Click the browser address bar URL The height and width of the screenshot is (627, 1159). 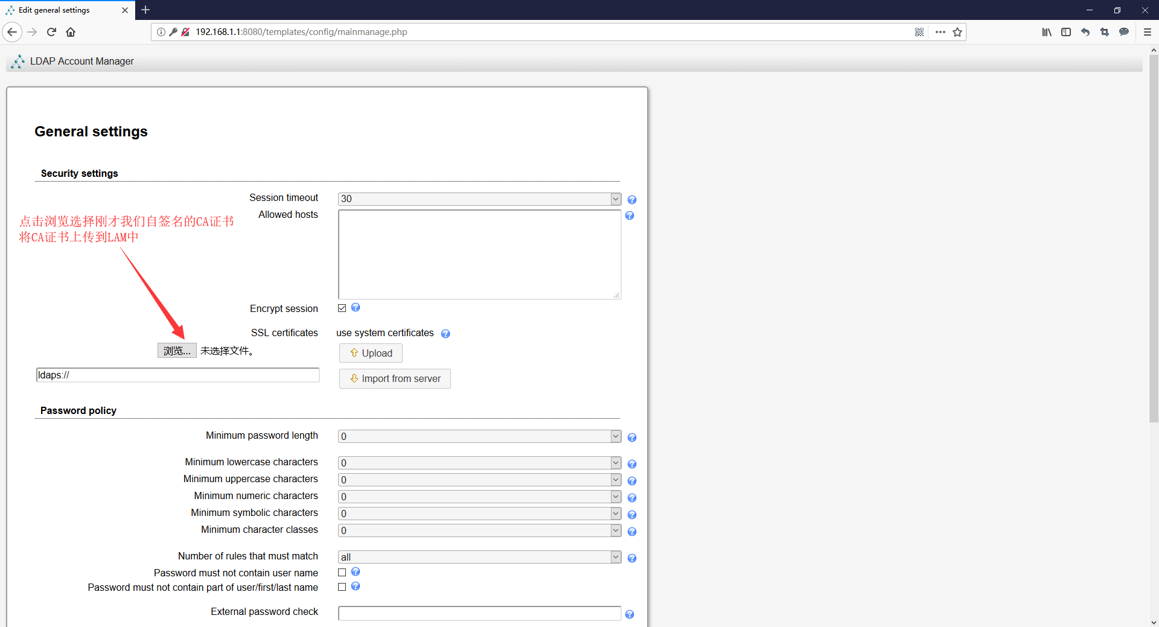tap(301, 32)
